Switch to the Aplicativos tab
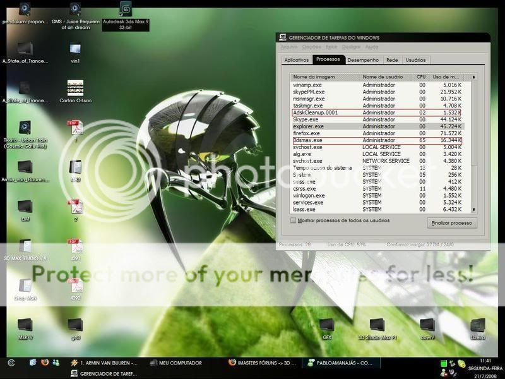This screenshot has height=379, width=505. pos(297,60)
